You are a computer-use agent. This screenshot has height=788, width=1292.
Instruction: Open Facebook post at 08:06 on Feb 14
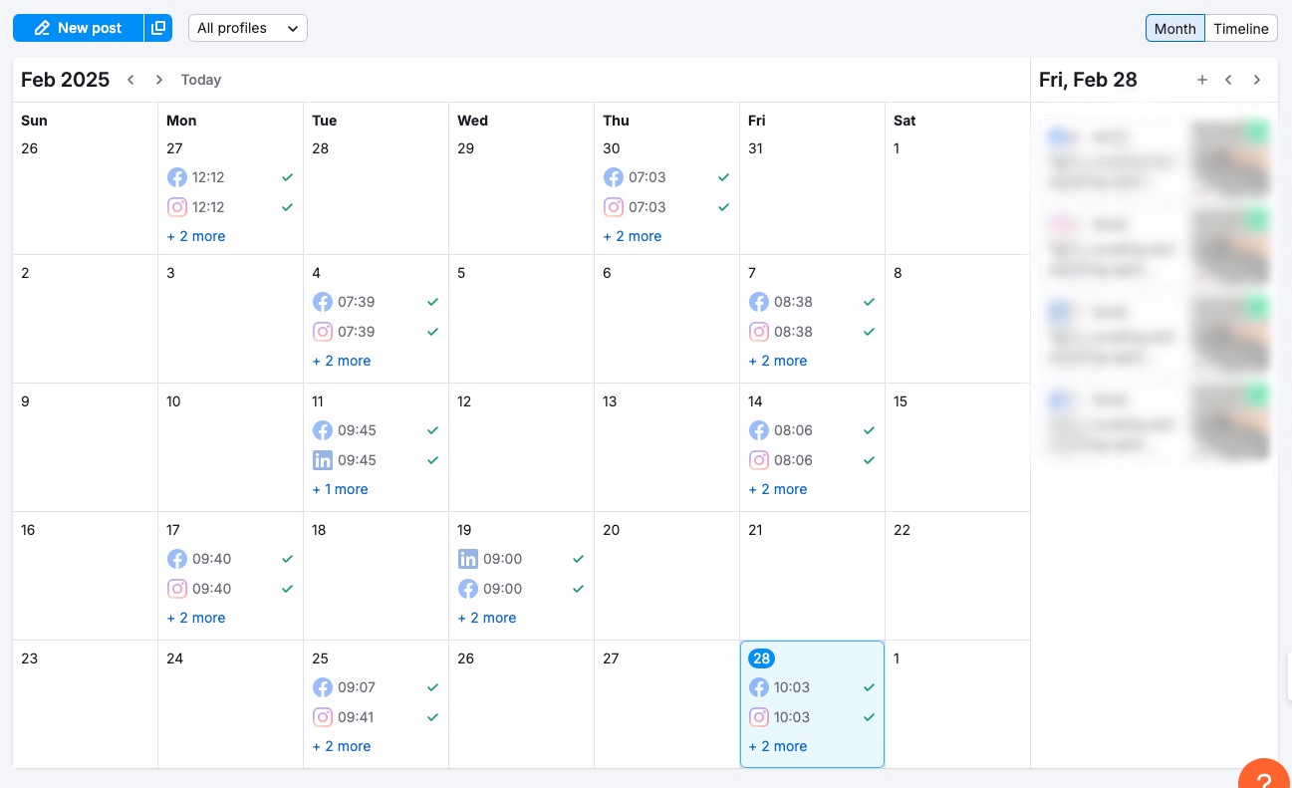click(812, 430)
